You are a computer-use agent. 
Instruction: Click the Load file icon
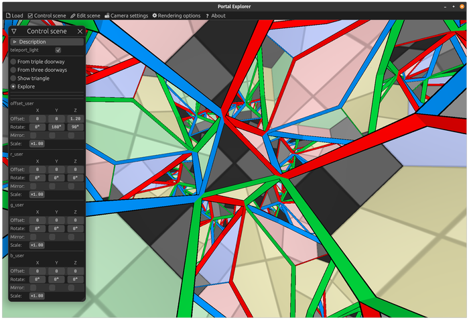(8, 15)
